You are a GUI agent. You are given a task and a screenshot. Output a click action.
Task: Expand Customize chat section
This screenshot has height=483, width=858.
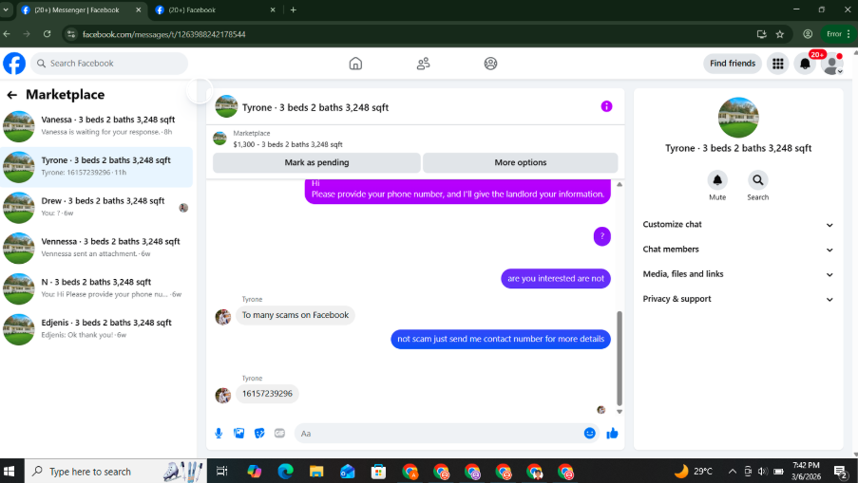[737, 225]
